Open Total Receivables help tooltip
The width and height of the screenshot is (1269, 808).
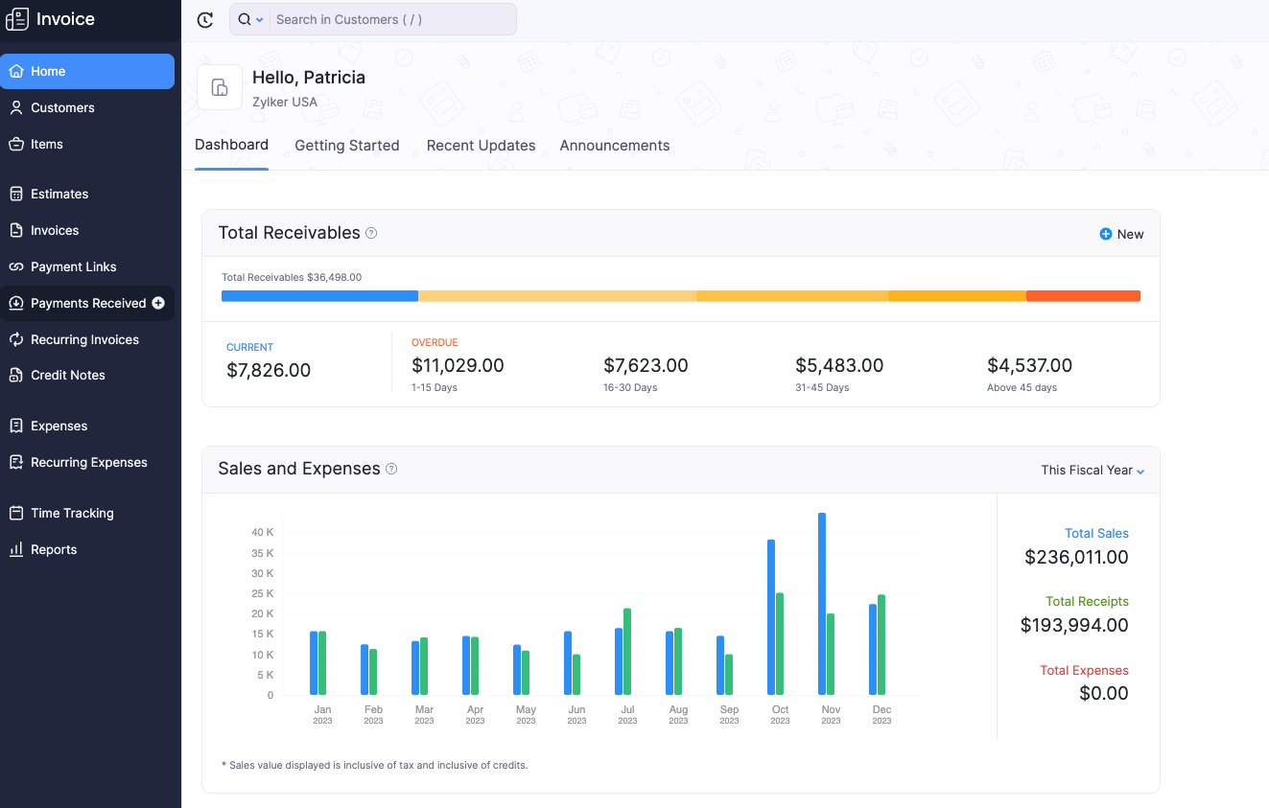point(372,233)
